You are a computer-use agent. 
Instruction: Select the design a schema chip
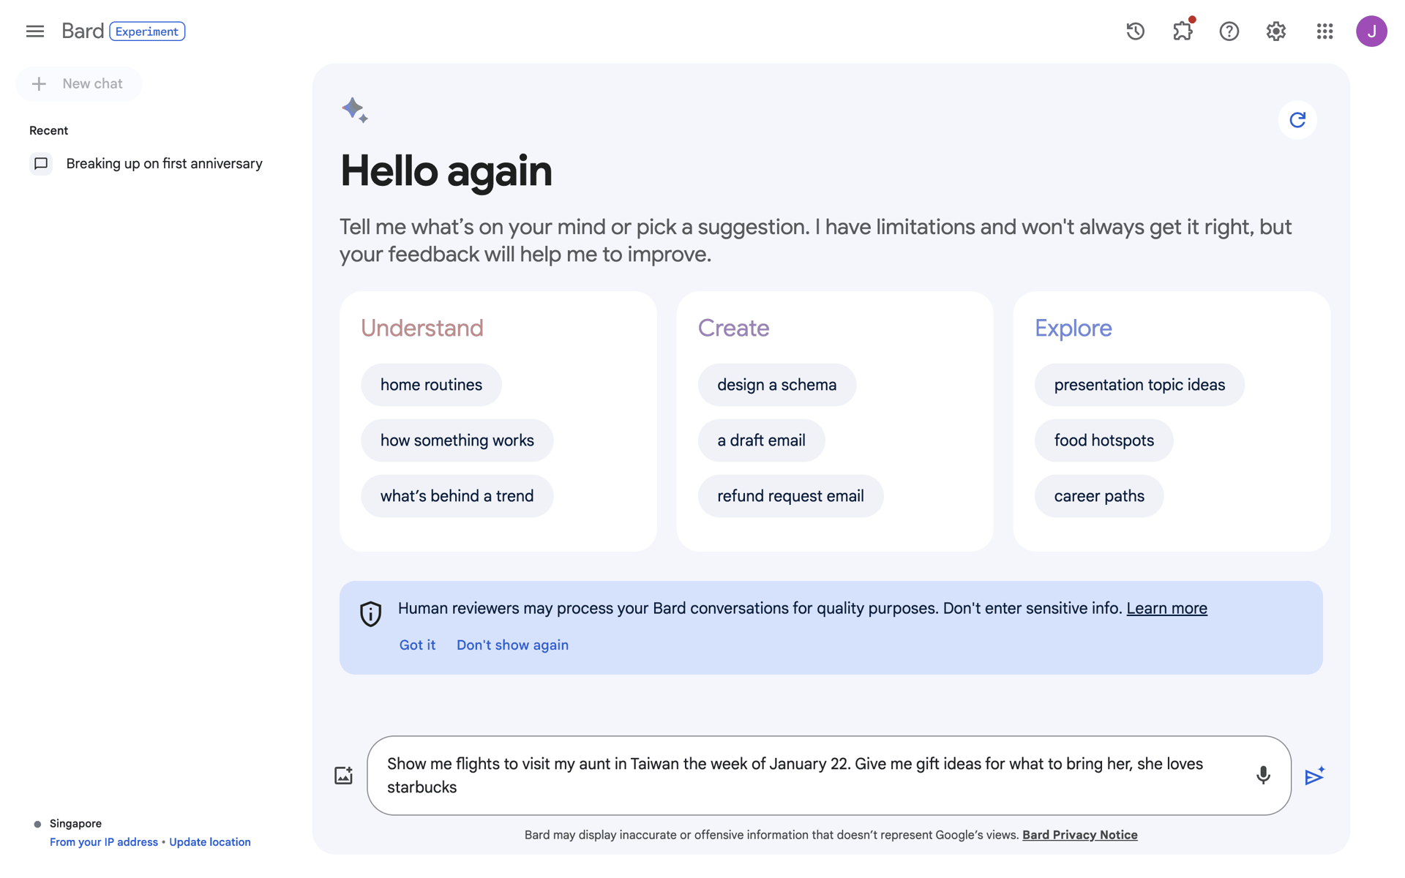pos(776,385)
